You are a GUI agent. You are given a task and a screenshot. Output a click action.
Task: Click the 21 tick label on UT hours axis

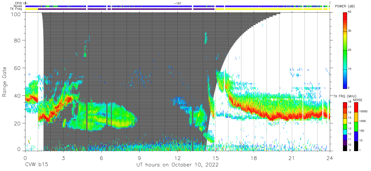point(292,158)
